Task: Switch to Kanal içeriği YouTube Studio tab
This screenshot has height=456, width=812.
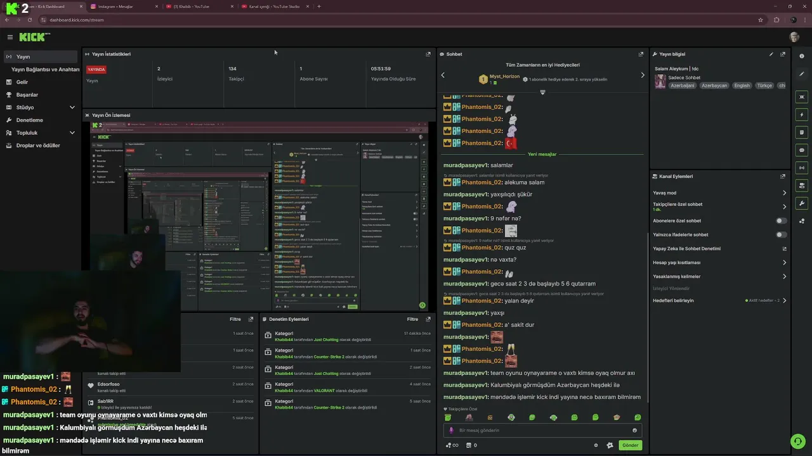Action: coord(274,6)
